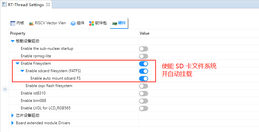Enable the bmi088 switch
The height and width of the screenshot is (132, 259).
pos(144,101)
